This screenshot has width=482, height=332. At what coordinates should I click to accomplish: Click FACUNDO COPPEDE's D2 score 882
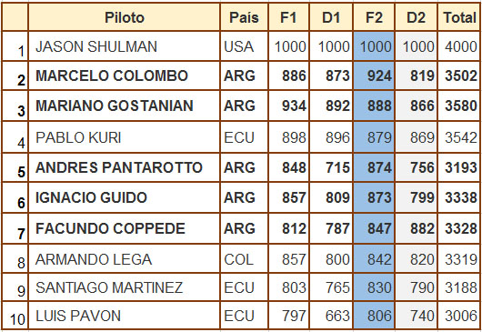pyautogui.click(x=416, y=228)
